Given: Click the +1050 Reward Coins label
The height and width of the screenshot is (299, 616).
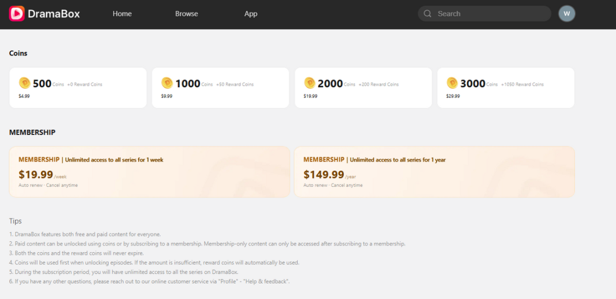Looking at the screenshot, I should click(x=522, y=84).
